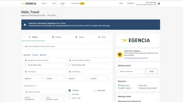Check the departure Include nearby cities box
This screenshot has width=183, height=102.
point(25,65)
